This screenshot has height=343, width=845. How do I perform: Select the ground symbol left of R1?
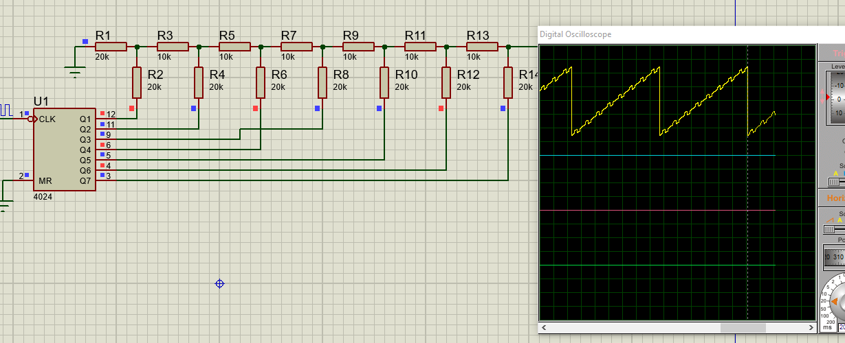pos(75,69)
